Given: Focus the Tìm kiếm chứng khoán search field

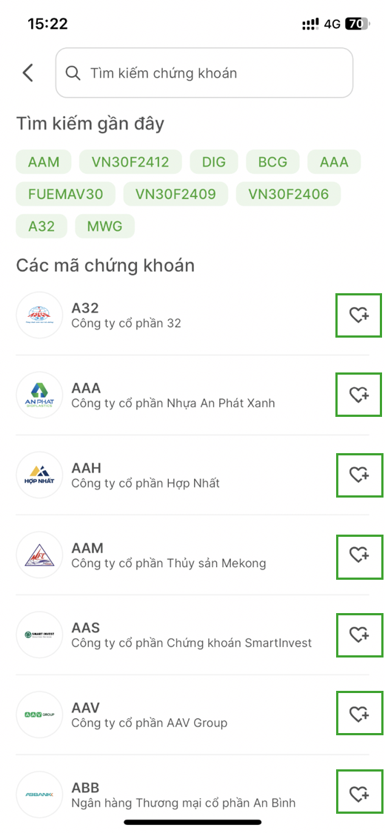Looking at the screenshot, I should click(x=204, y=73).
